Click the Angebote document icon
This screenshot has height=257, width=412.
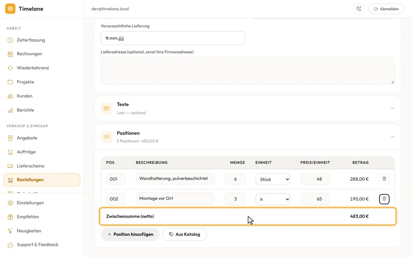click(x=10, y=138)
